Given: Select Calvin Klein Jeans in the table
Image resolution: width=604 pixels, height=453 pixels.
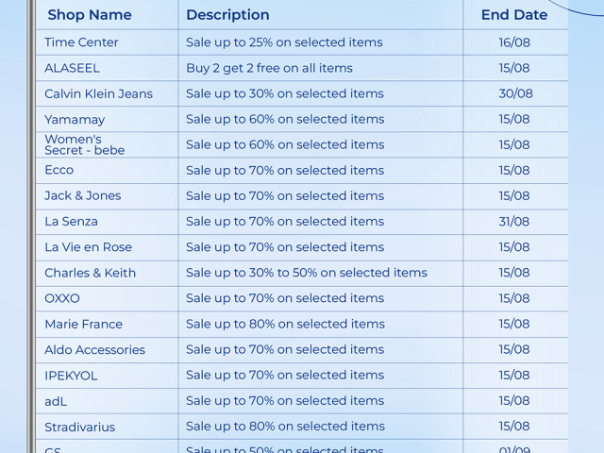Looking at the screenshot, I should click(x=98, y=93).
